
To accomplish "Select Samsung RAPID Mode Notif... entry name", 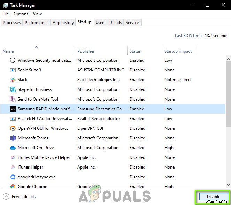I will click(45, 109).
